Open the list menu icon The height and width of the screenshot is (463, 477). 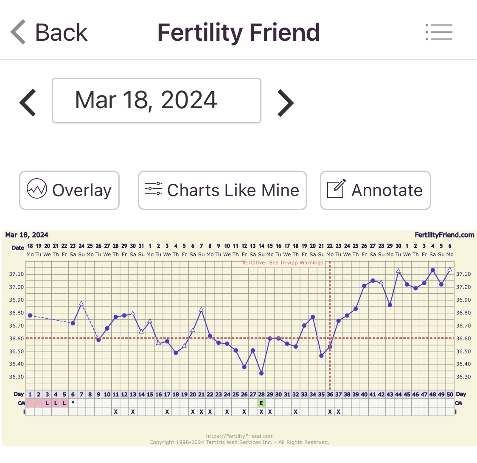pos(439,32)
